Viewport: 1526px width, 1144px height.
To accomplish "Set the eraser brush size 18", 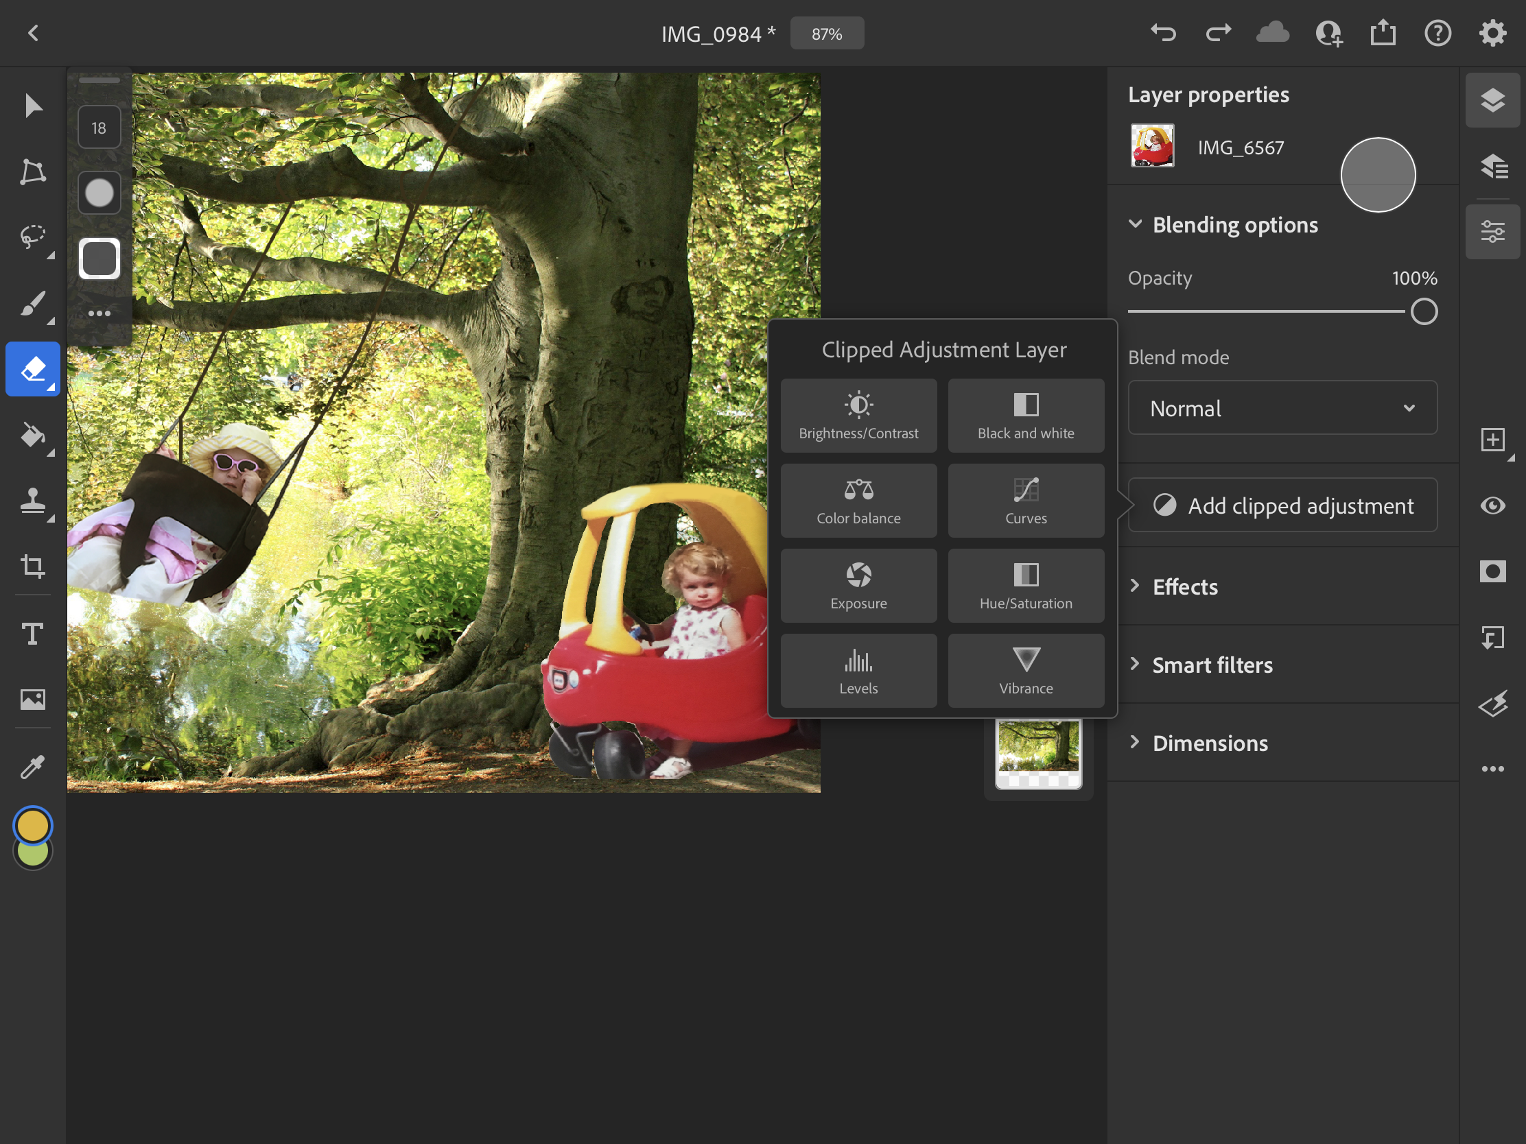I will tap(99, 128).
